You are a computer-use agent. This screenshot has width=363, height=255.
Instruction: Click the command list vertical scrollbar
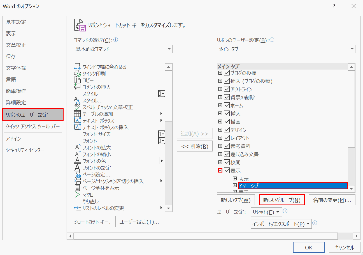[168, 137]
